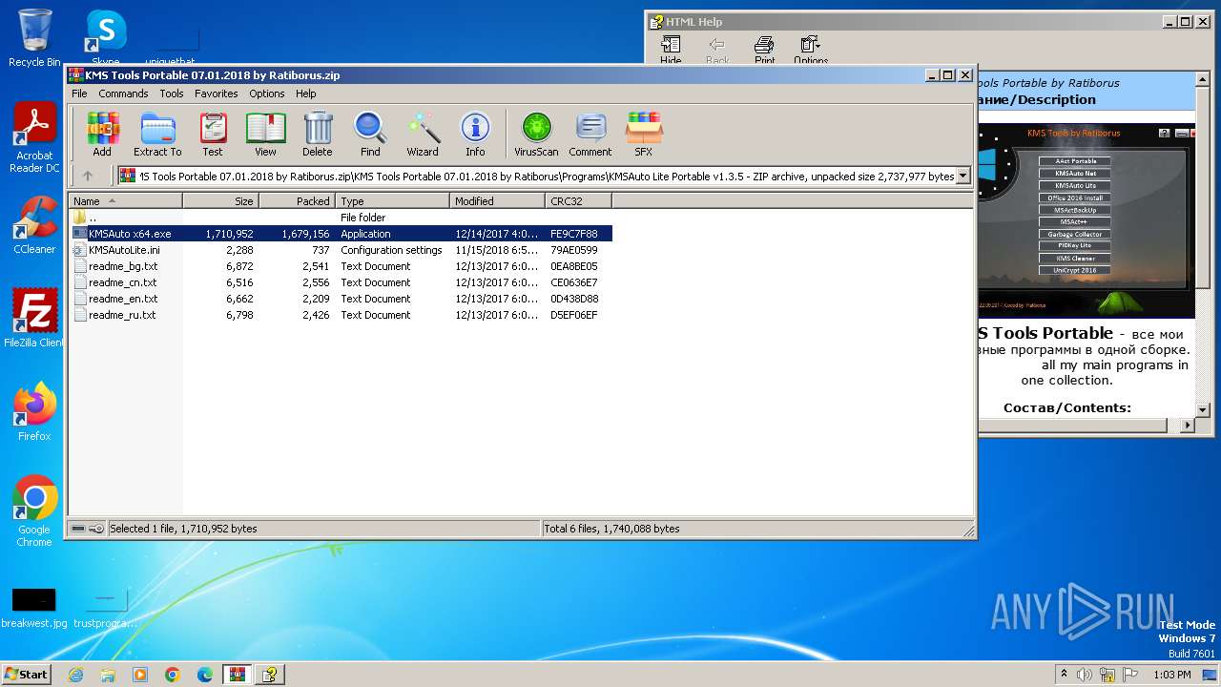Run the Test archive tool
Viewport: 1221px width, 687px height.
[213, 134]
